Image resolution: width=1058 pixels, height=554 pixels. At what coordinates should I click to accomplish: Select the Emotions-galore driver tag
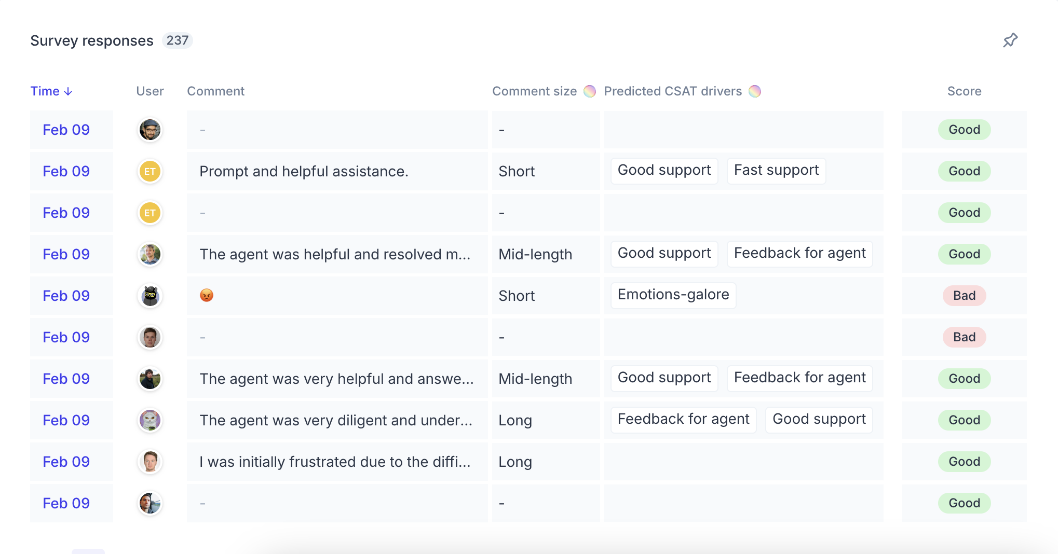click(x=673, y=295)
